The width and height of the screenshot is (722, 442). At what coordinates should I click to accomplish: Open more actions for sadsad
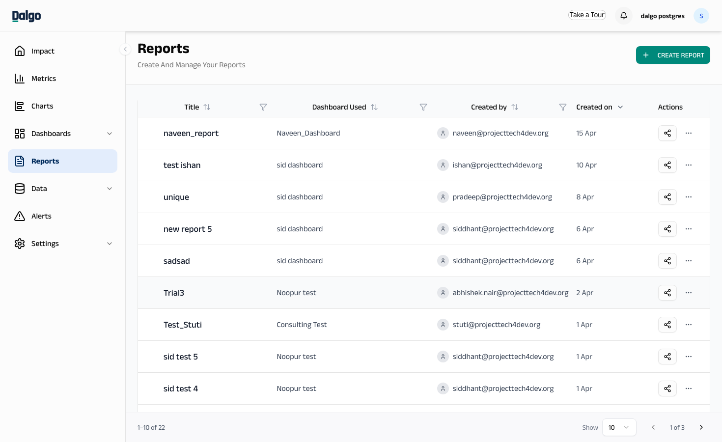click(689, 261)
